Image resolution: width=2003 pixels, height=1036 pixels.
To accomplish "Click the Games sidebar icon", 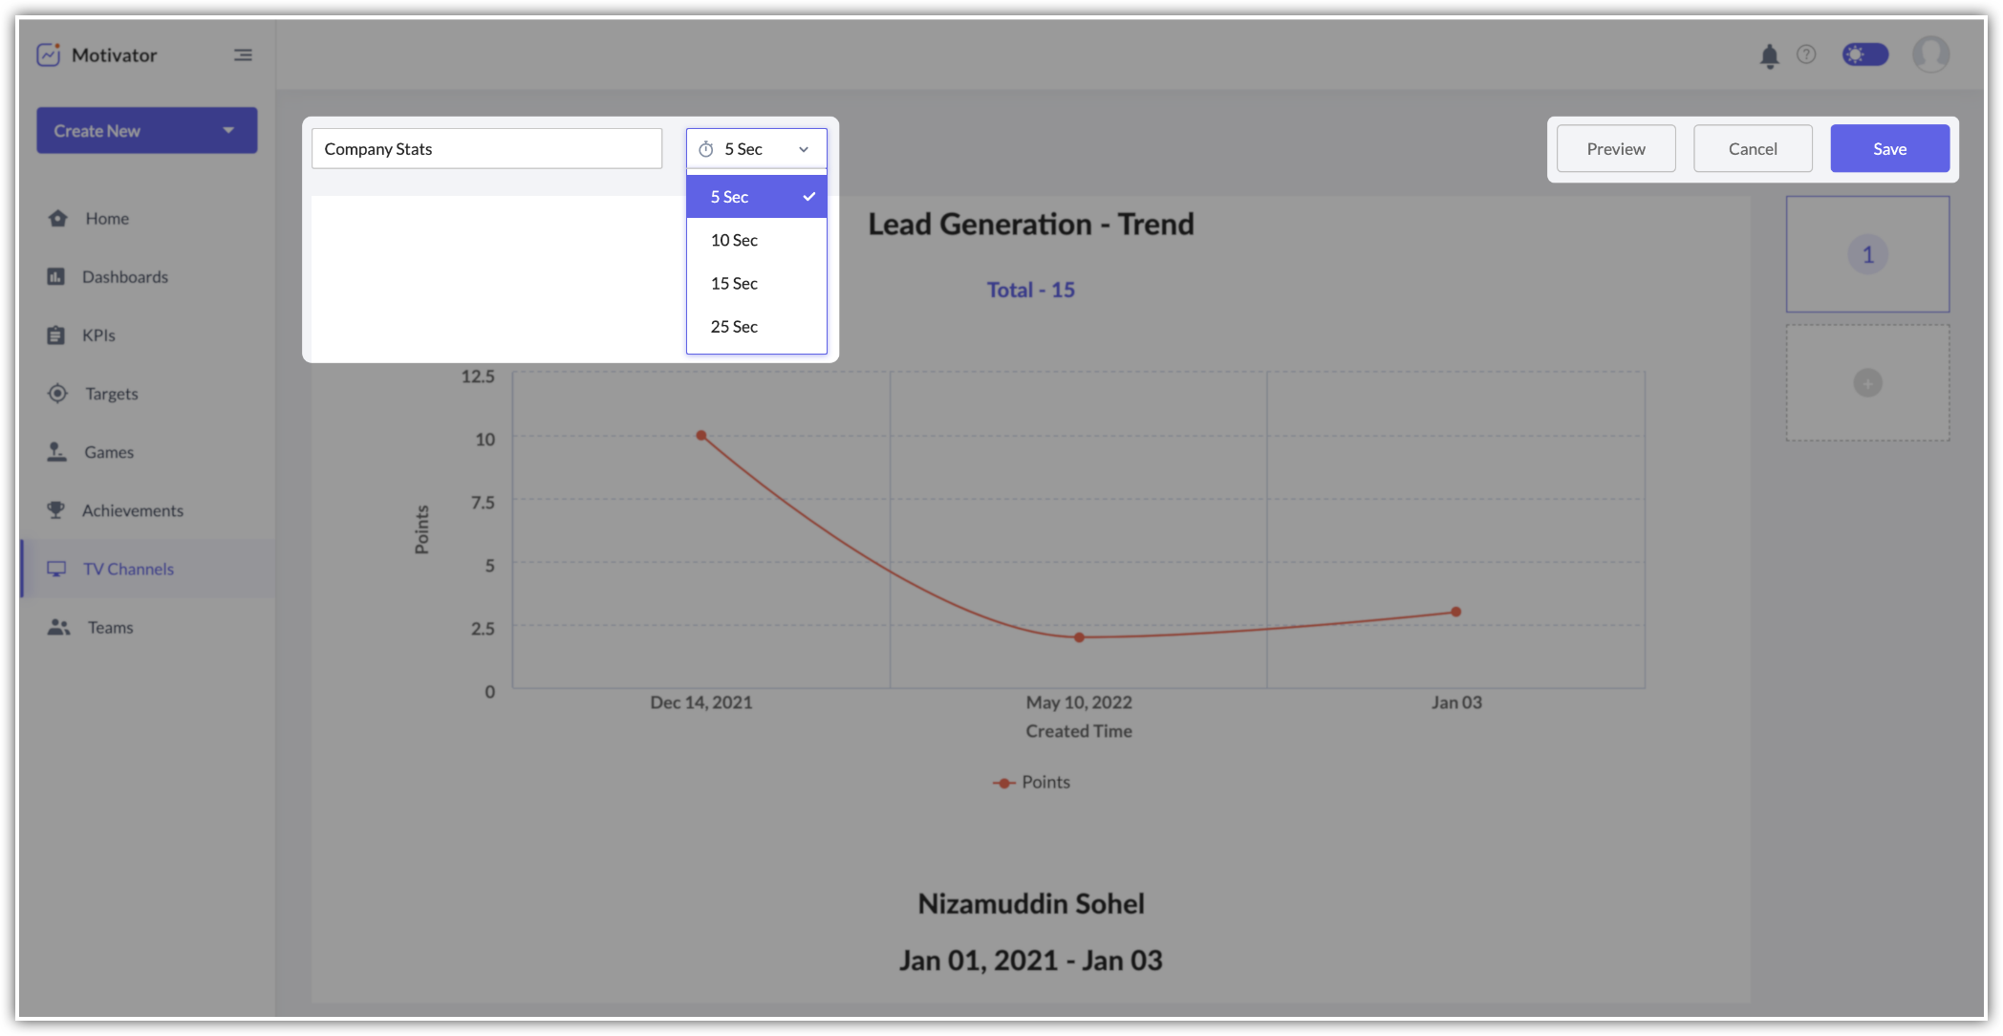I will 57,452.
